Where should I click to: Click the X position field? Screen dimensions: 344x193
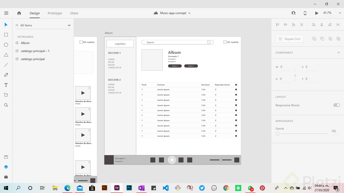[x=312, y=67]
